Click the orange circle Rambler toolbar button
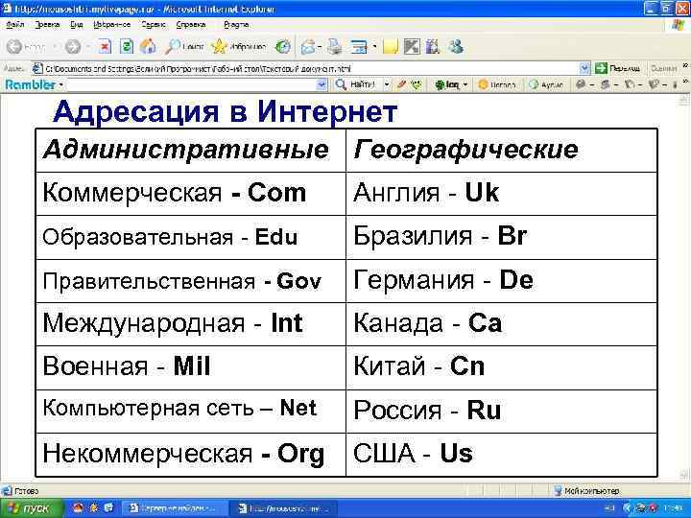Viewport: 691px width, 518px height. point(496,84)
